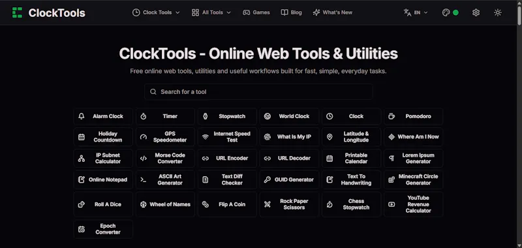Screen dimensions: 522x248
Task: Click the Clock tile's clock icon
Action: pyautogui.click(x=330, y=116)
